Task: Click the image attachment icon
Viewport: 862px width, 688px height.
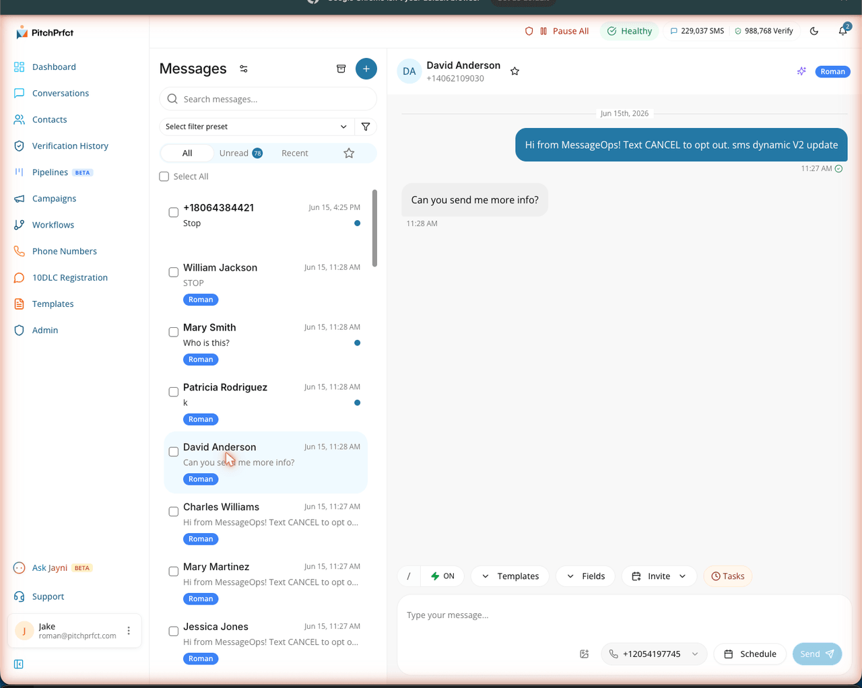Action: pos(585,654)
